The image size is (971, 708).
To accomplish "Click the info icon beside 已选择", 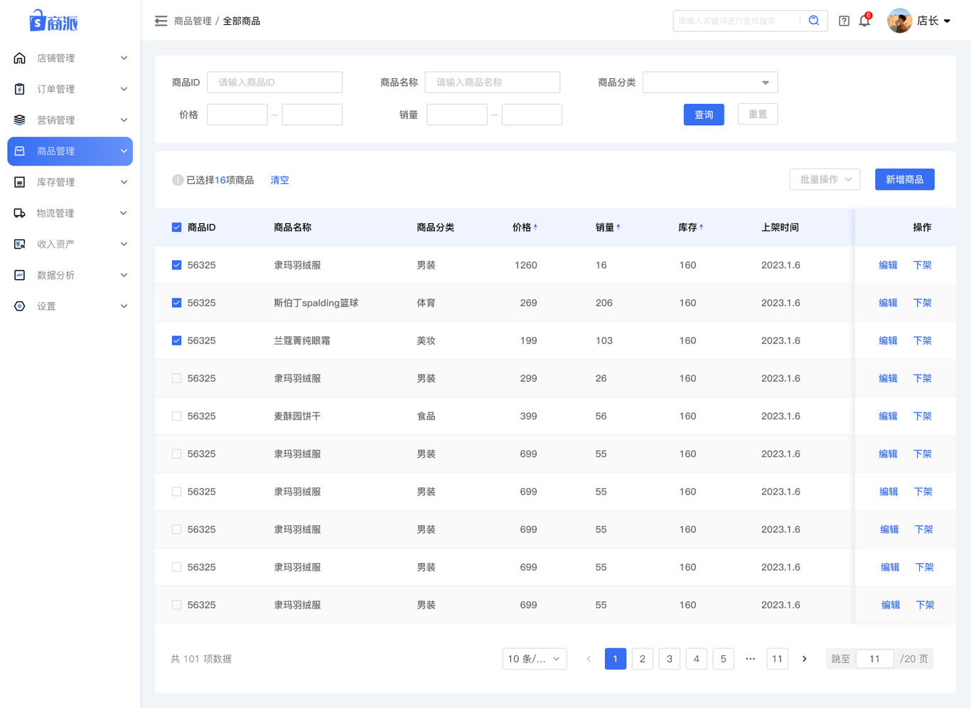I will point(178,181).
